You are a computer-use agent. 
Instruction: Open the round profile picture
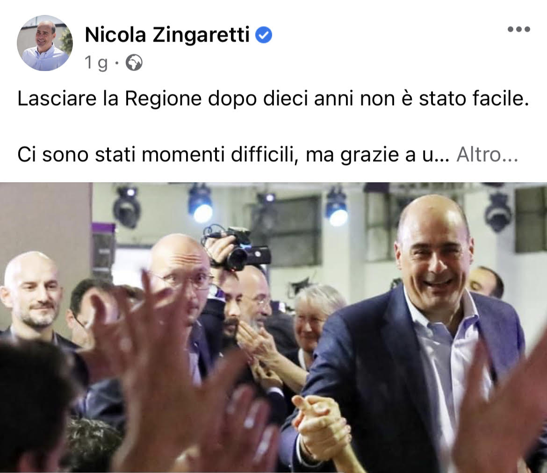(x=45, y=43)
